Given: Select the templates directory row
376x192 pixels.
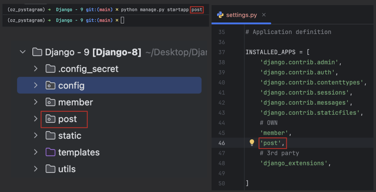Looking at the screenshot, I should click(109, 152).
